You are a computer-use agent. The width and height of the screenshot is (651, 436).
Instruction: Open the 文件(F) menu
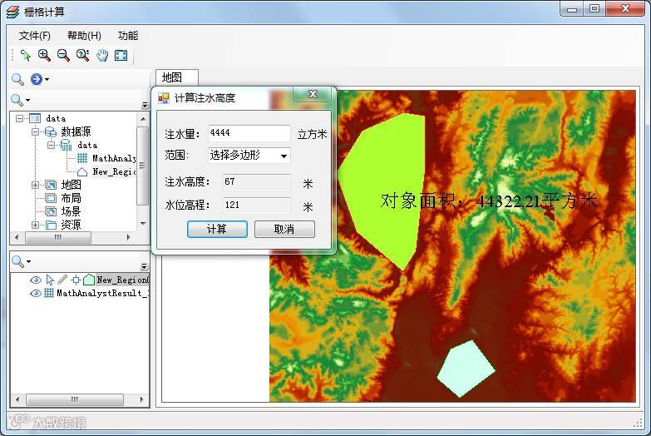click(x=34, y=36)
